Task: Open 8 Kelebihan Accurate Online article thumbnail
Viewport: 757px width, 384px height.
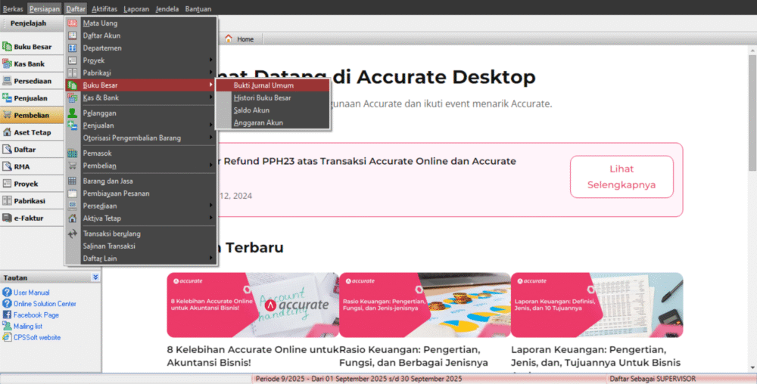Action: [253, 305]
